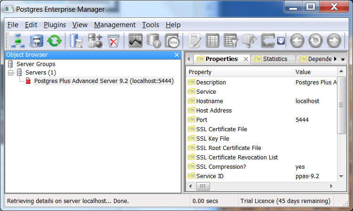Close the Properties tab
Image resolution: width=353 pixels, height=211 pixels.
246,59
